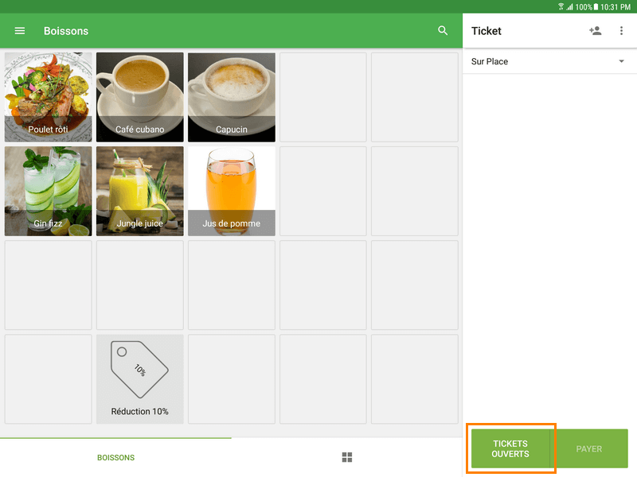Add Jungle juice to ticket
Image resolution: width=637 pixels, height=477 pixels.
pyautogui.click(x=140, y=191)
